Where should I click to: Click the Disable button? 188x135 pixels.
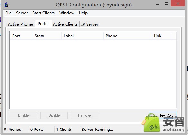(x=54, y=115)
